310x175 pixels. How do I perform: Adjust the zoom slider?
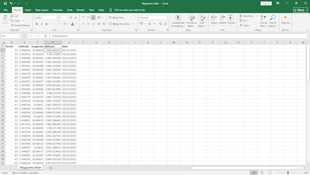288,173
